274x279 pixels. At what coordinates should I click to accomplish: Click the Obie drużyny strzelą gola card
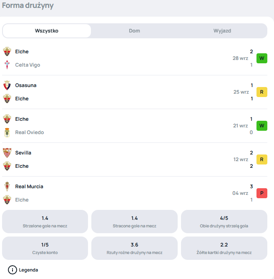click(224, 222)
